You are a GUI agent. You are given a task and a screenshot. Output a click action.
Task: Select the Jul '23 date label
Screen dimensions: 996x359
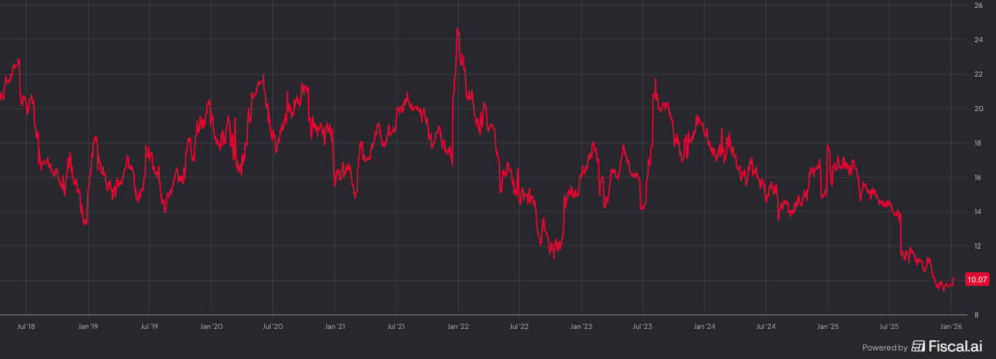pyautogui.click(x=642, y=327)
